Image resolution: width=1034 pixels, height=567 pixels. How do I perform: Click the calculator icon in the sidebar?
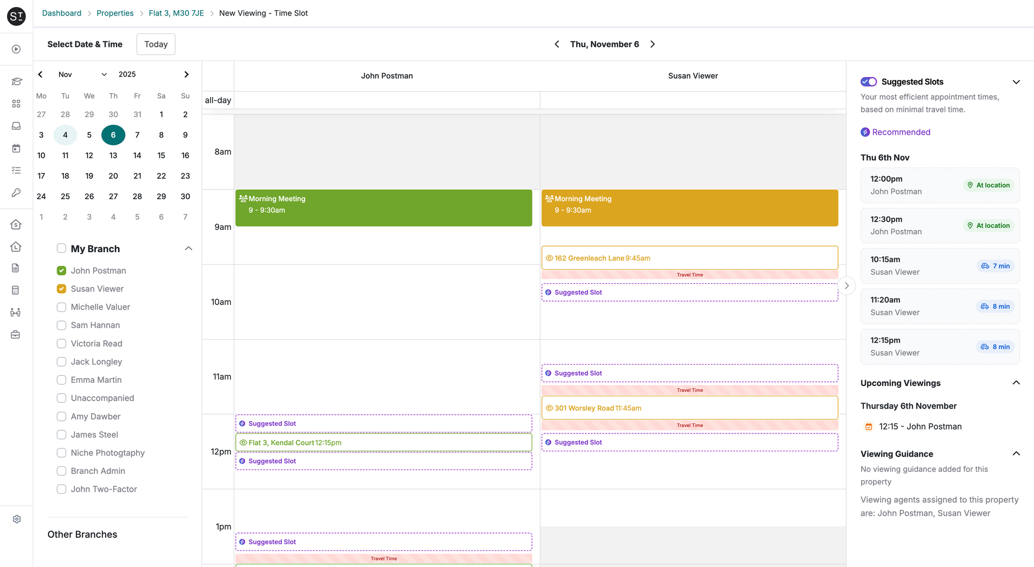[x=16, y=290]
